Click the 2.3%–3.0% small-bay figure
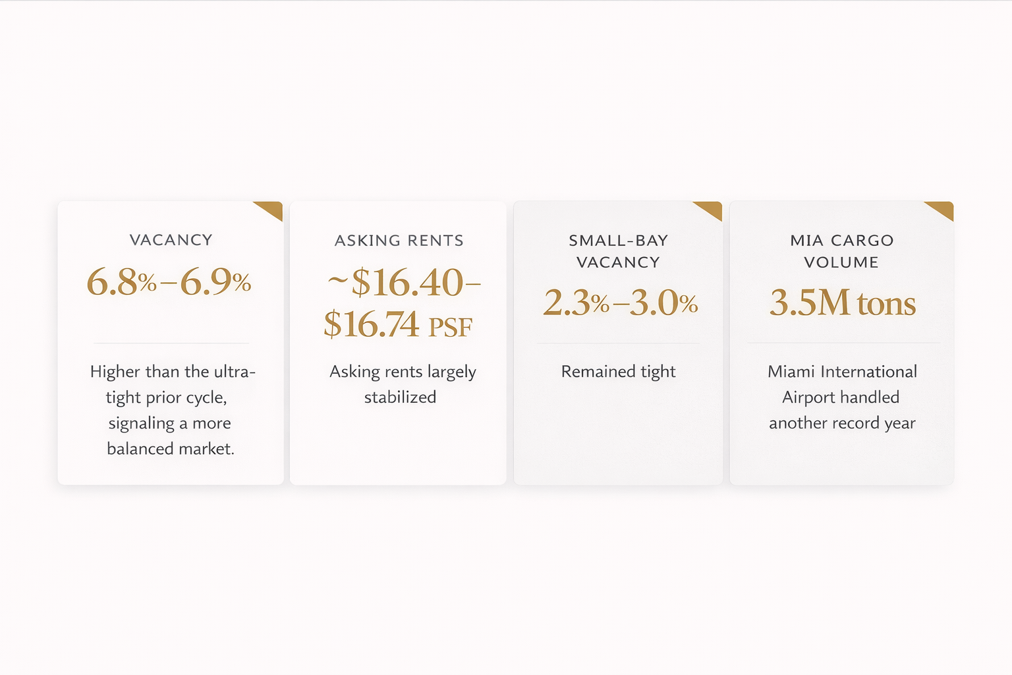The image size is (1012, 675). [620, 303]
